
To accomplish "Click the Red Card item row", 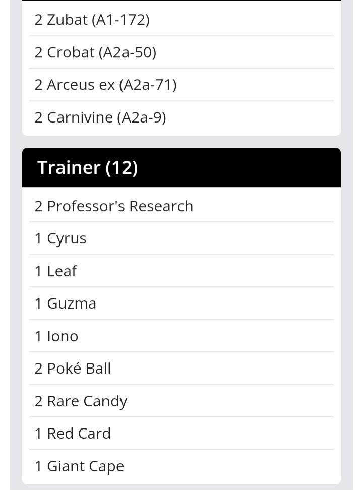I will pos(79,434).
